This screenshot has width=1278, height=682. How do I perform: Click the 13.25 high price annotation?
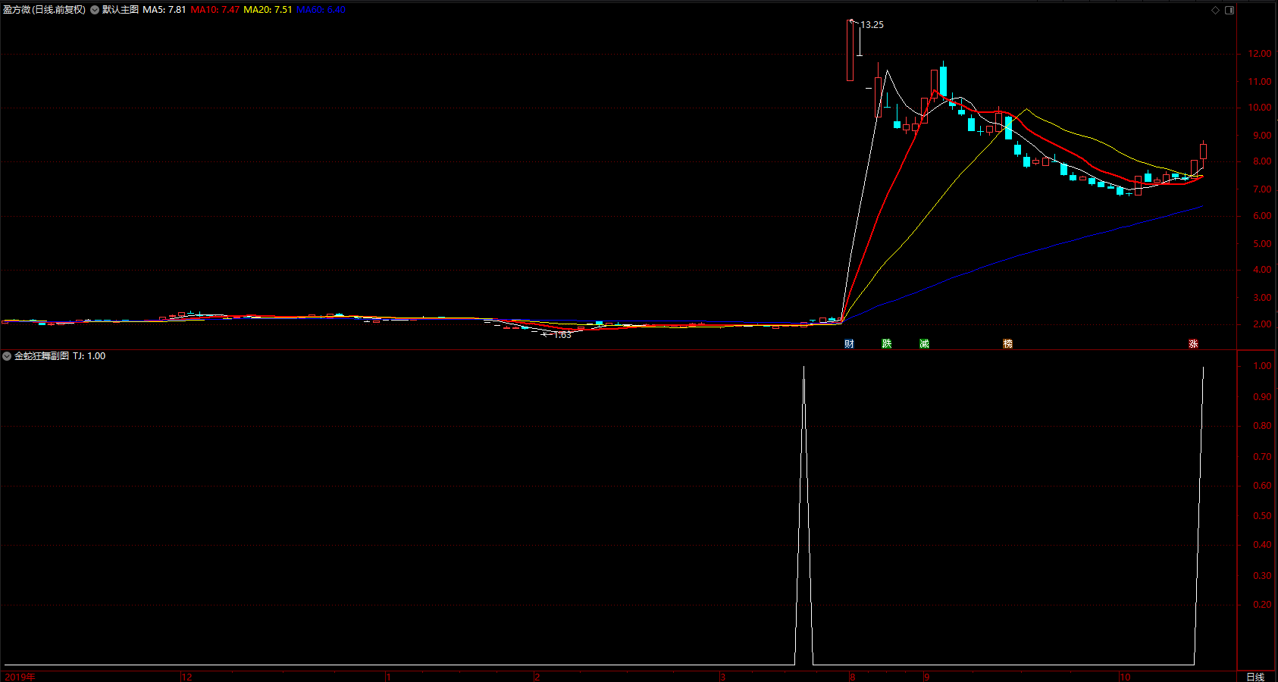coord(872,25)
